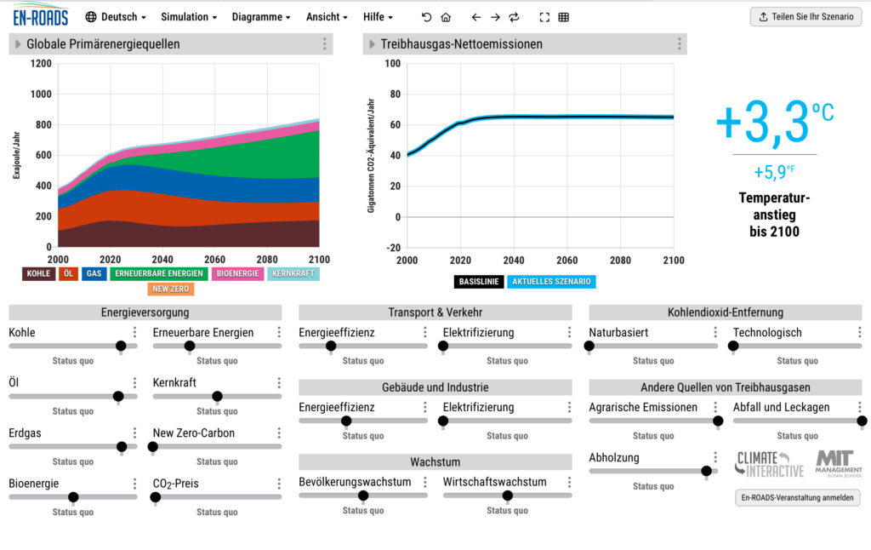This screenshot has width=871, height=550.
Task: Expand the Treibhausgas-Nettoemissionen chart selector
Action: pos(372,44)
